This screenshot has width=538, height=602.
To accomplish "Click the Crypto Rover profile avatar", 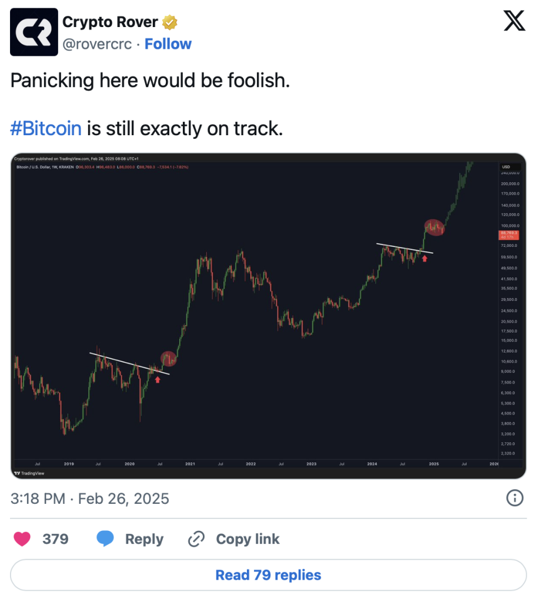I will tap(34, 32).
